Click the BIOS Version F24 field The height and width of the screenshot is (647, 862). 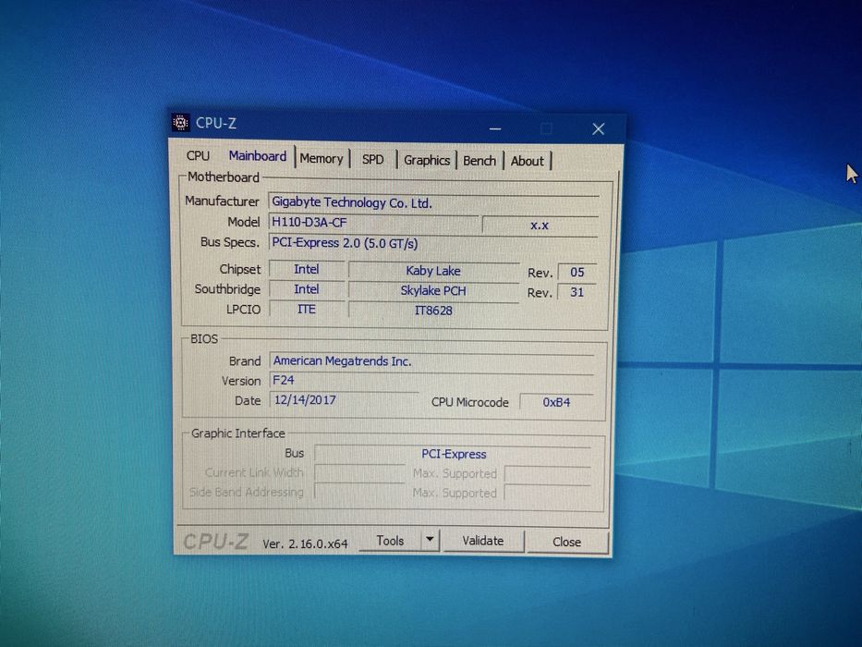tap(432, 380)
